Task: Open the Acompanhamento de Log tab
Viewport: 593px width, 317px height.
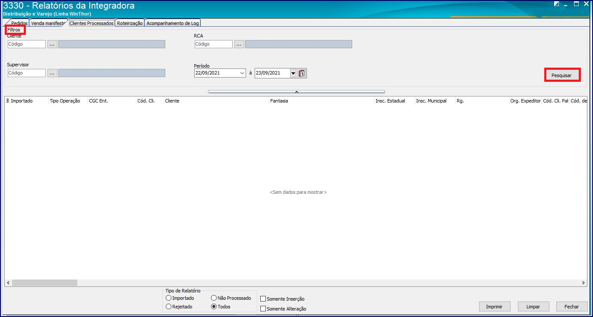Action: tap(172, 23)
